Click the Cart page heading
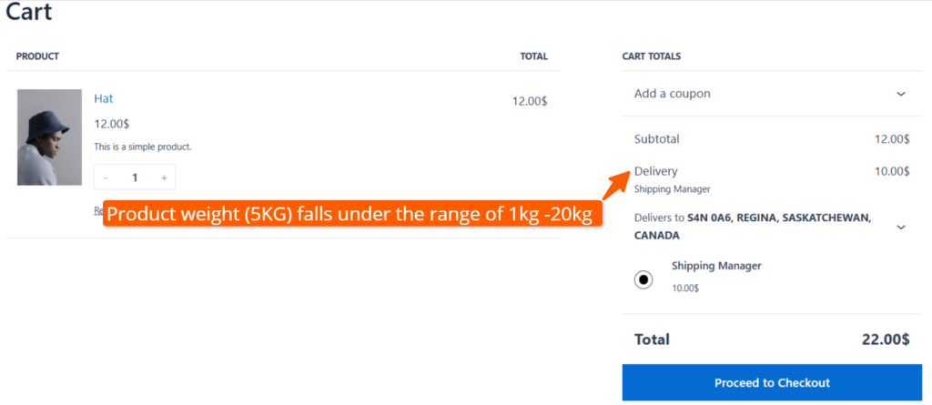932x405 pixels. pos(29,13)
